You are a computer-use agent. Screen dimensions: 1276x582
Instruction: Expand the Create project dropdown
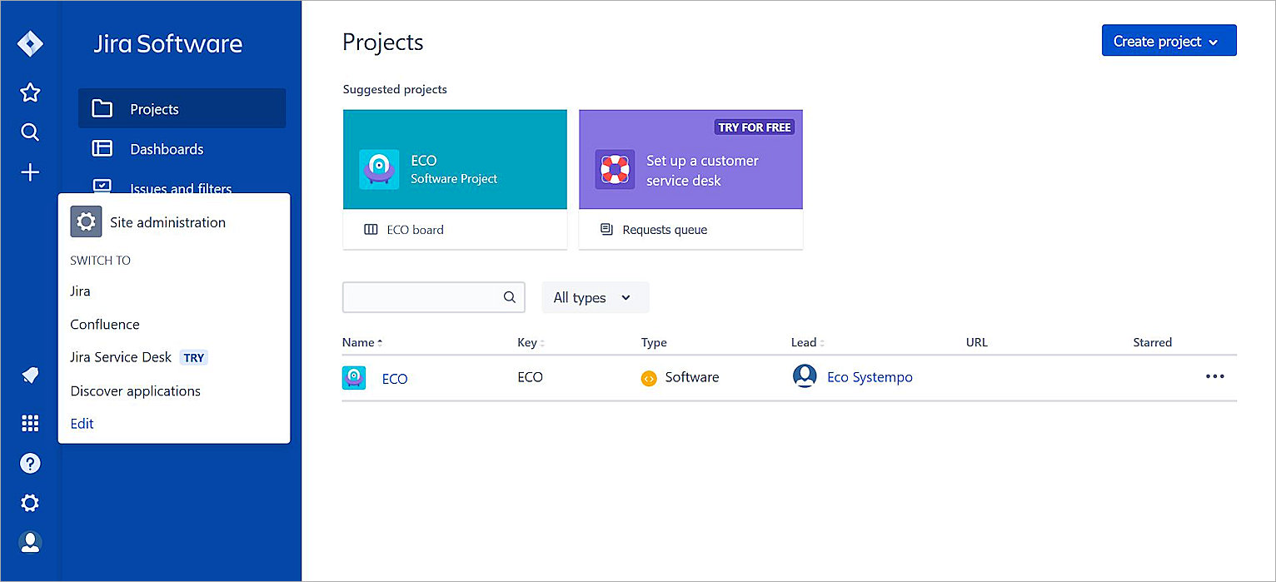(x=1168, y=41)
